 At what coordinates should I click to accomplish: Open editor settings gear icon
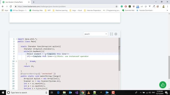[x=116, y=34]
